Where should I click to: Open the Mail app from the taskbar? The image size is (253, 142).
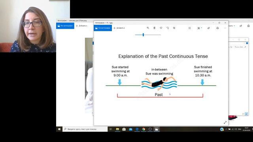click(130, 129)
